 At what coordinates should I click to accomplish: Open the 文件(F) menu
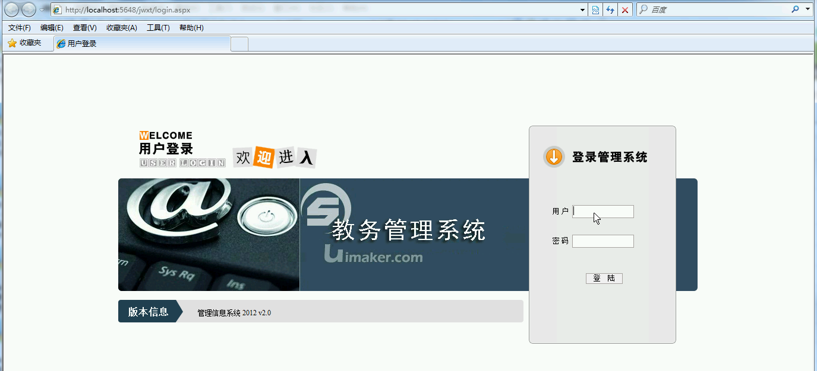pyautogui.click(x=20, y=28)
